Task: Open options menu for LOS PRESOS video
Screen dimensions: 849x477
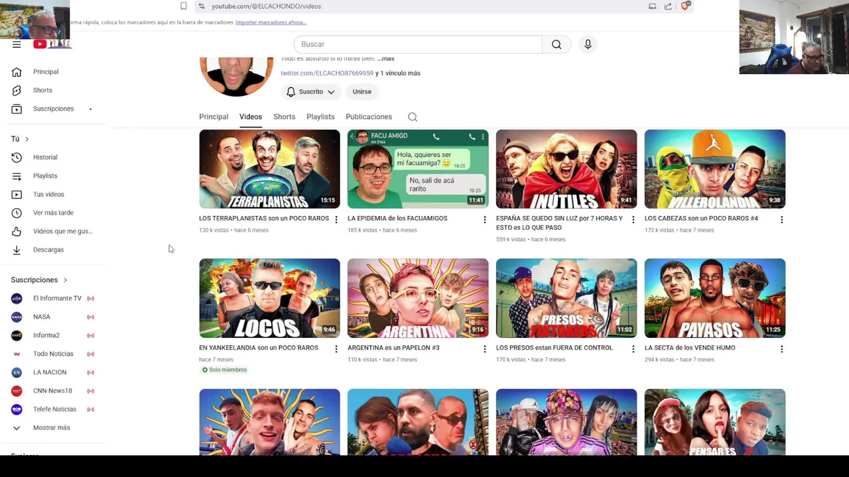Action: point(633,348)
